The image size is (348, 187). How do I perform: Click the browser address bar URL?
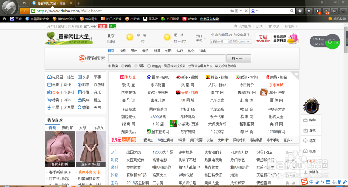[x=69, y=11]
